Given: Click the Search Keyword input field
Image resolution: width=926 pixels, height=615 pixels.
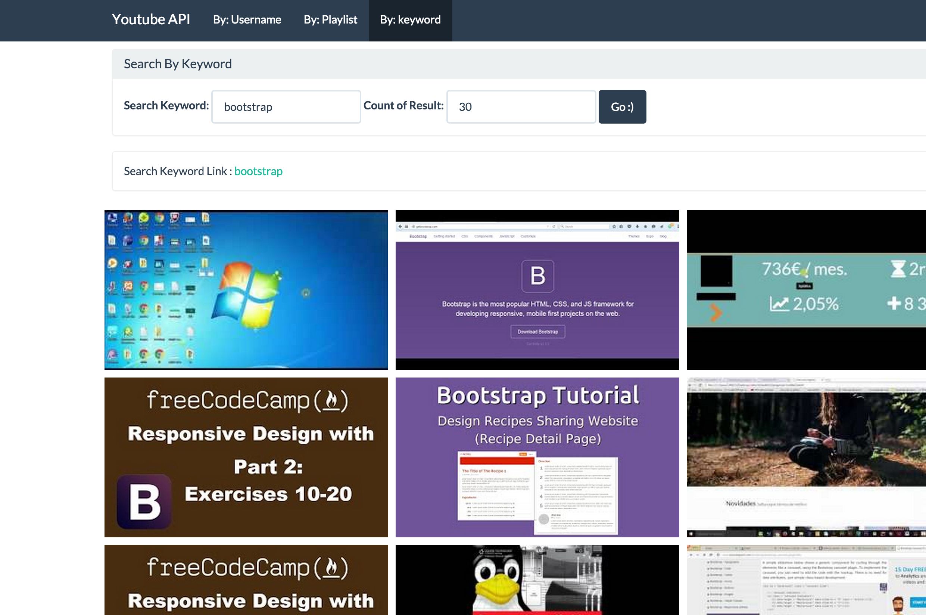Looking at the screenshot, I should click(286, 107).
